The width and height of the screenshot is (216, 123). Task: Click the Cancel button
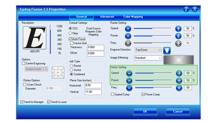178,112
